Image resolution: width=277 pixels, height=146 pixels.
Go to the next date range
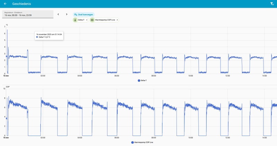coord(66,14)
